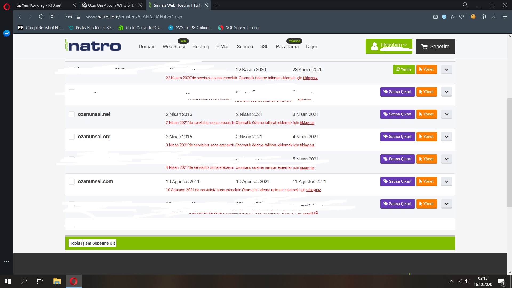Image resolution: width=512 pixels, height=288 pixels.
Task: Take a snapshot with camera icon
Action: [x=435, y=17]
